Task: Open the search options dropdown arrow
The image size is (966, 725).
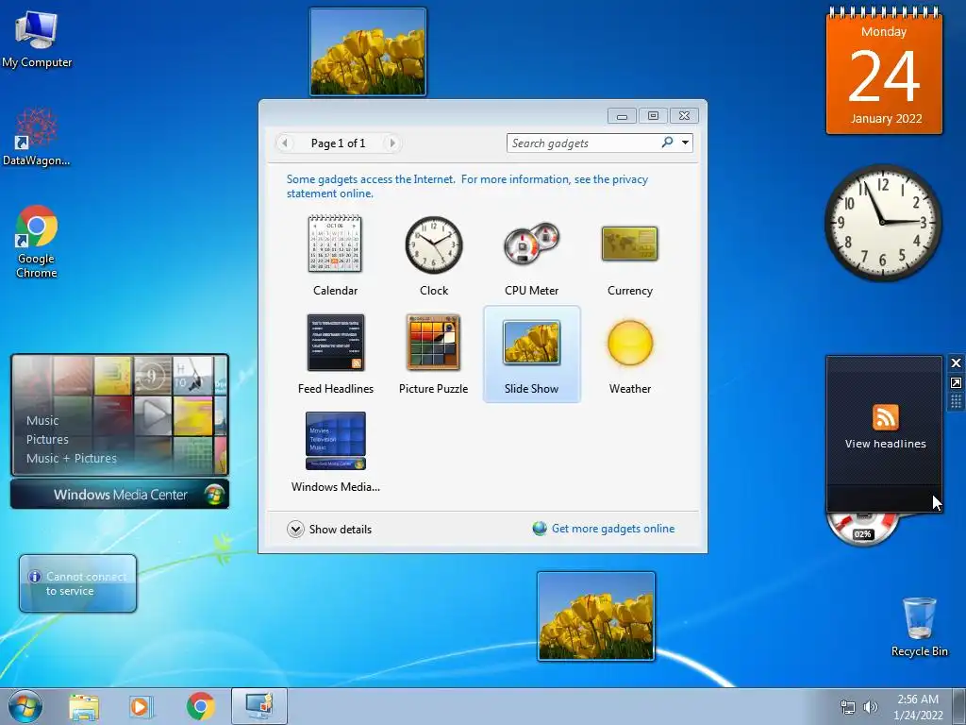Action: (685, 143)
